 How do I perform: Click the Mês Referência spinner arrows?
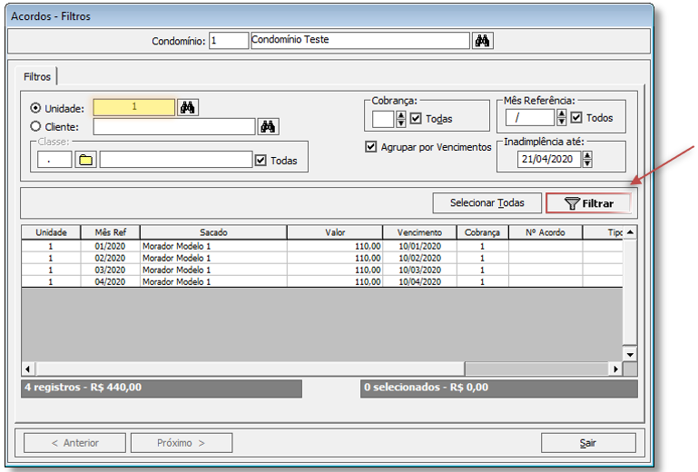click(562, 118)
